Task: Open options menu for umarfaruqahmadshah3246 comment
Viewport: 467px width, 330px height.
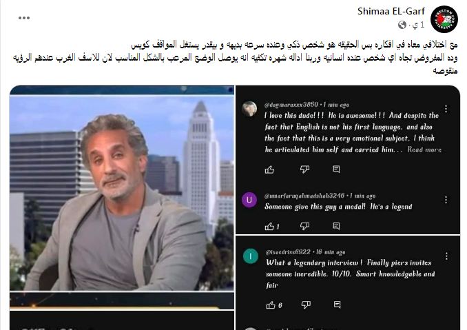Action: click(x=446, y=200)
